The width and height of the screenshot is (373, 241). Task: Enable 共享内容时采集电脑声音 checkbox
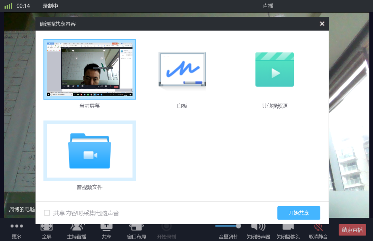point(47,212)
